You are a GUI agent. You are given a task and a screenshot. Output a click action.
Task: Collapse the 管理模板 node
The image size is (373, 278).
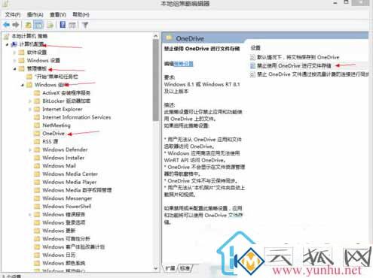click(14, 68)
